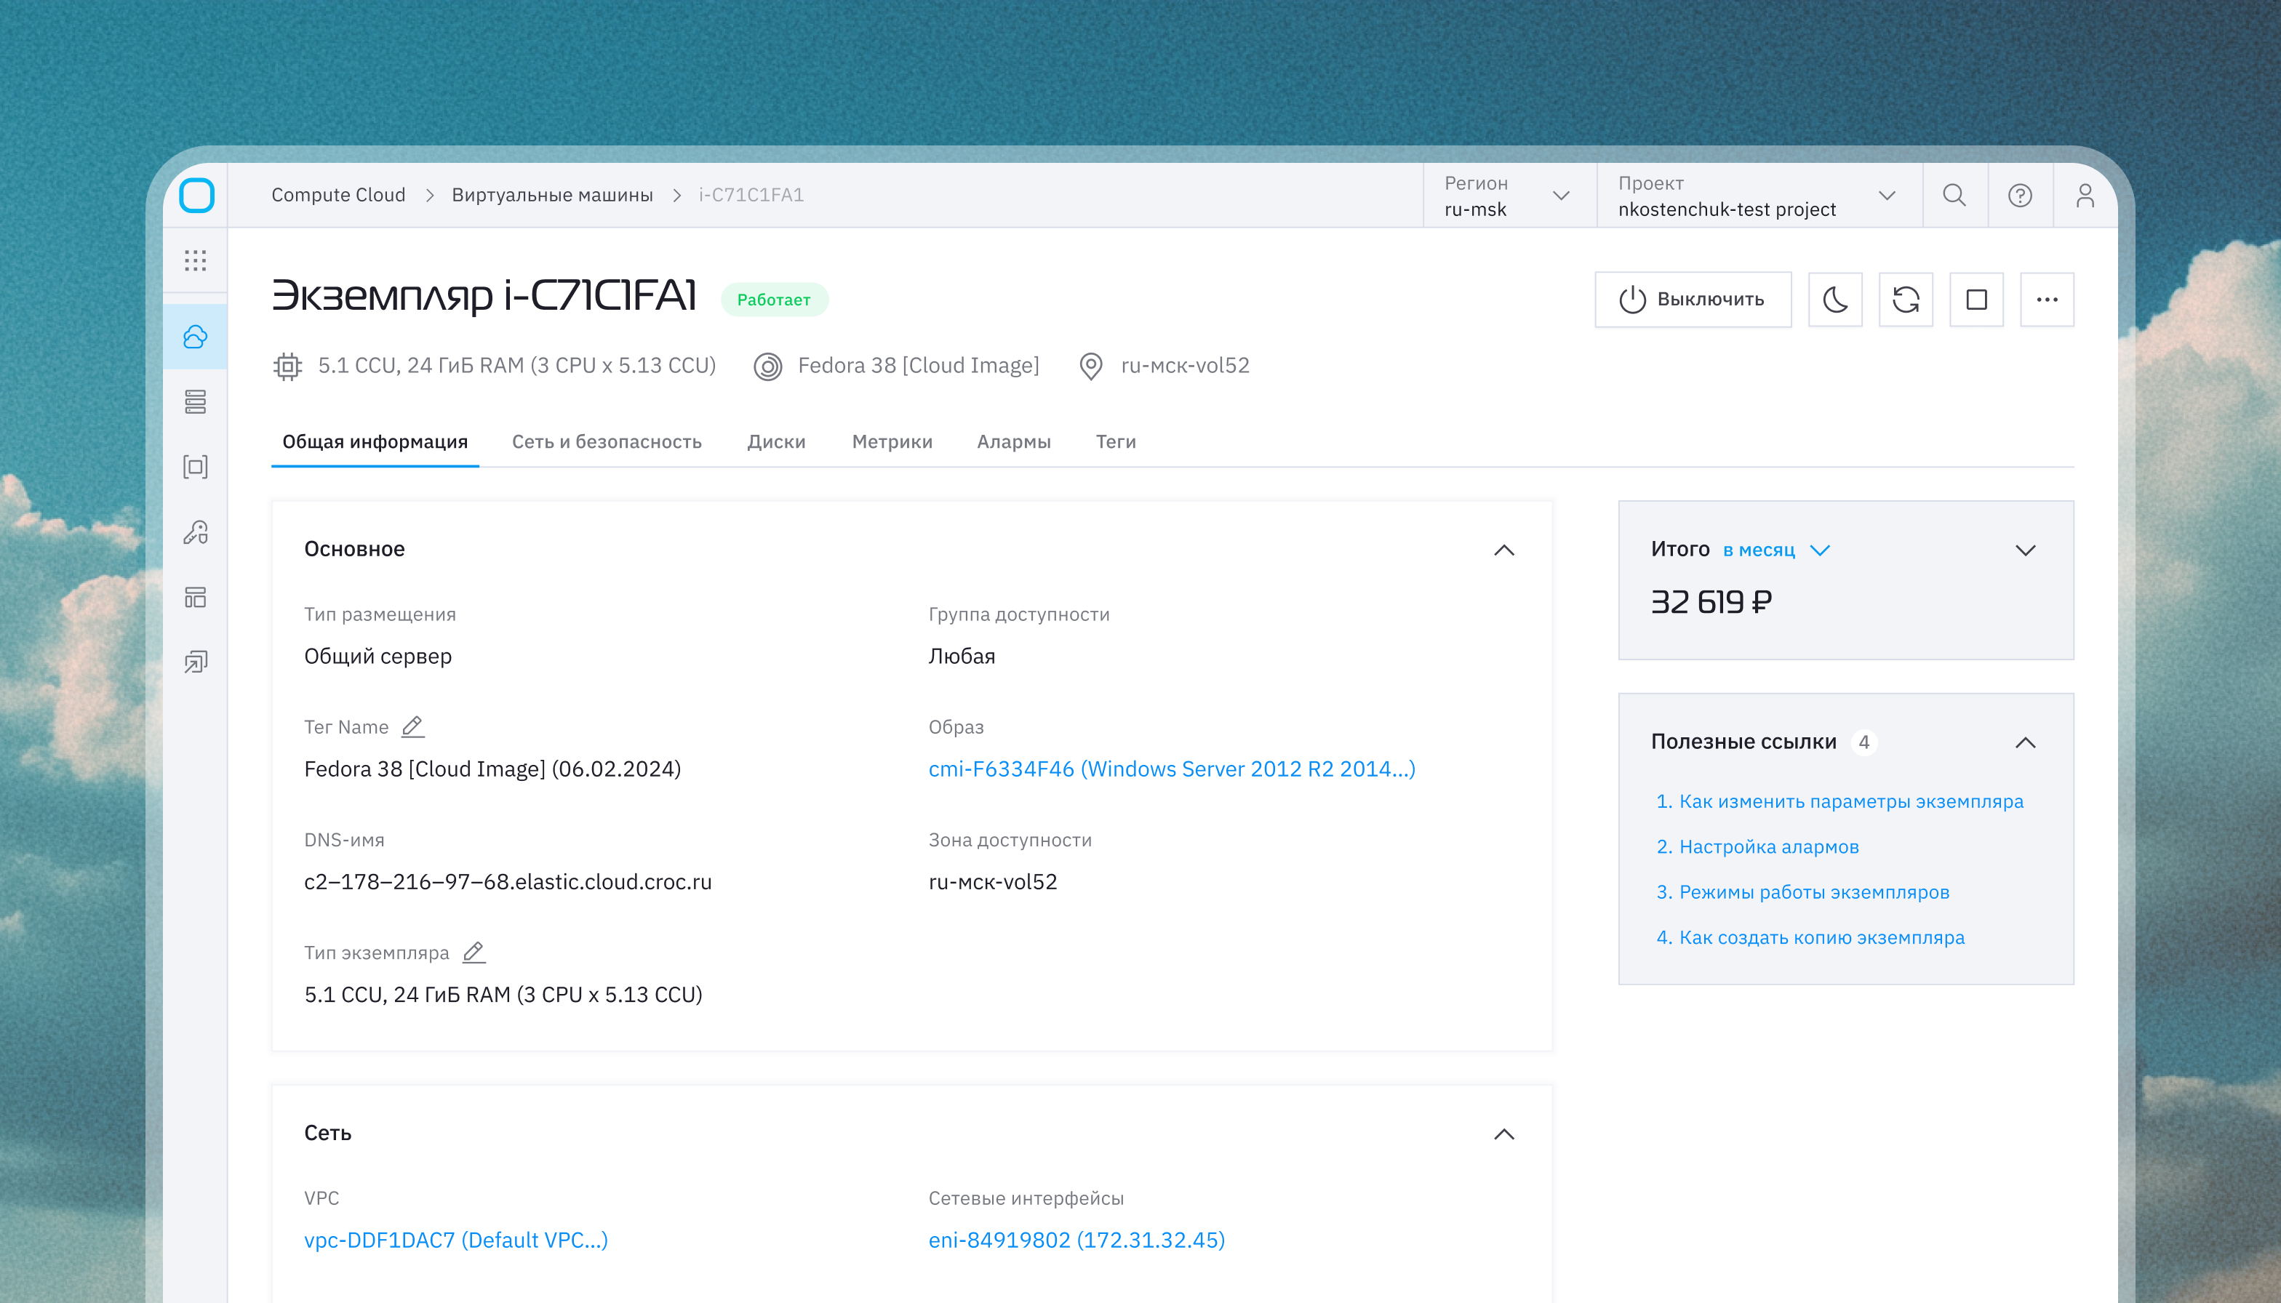Click Fedora 38 [Cloud Image] (06.02.2024) tag value
Screen dimensions: 2281x1303
(492, 769)
